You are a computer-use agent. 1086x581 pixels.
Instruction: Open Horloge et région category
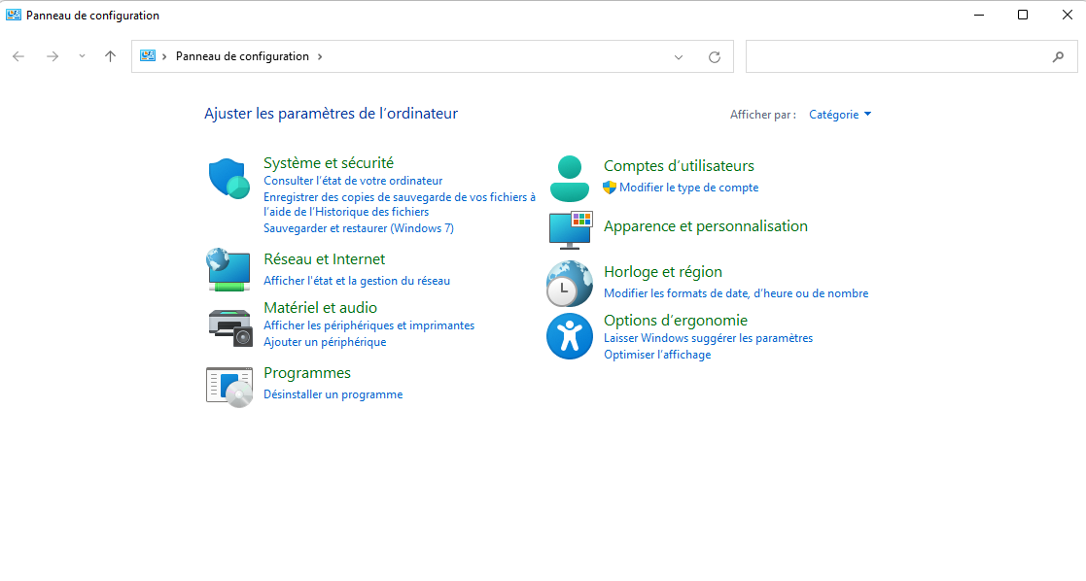point(663,271)
